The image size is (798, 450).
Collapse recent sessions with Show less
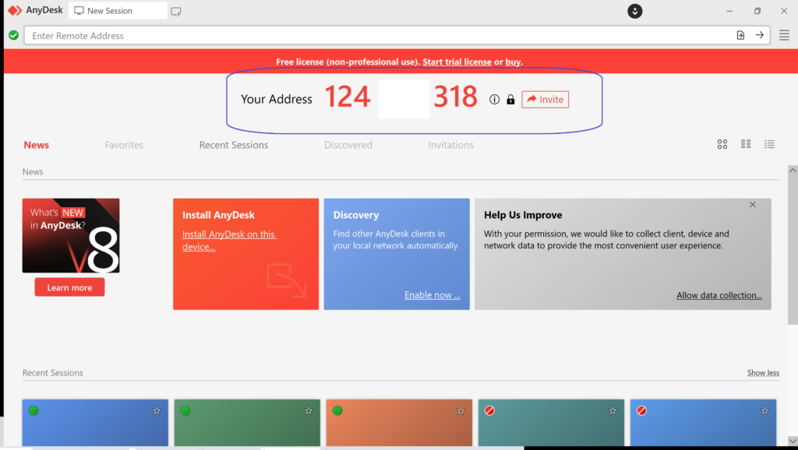pos(763,373)
